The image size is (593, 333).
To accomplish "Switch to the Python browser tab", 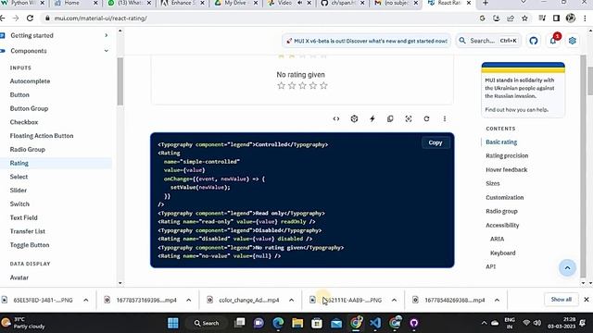I will coord(22,3).
